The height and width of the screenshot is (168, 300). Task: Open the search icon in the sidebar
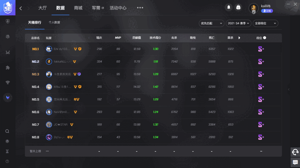click(7, 131)
